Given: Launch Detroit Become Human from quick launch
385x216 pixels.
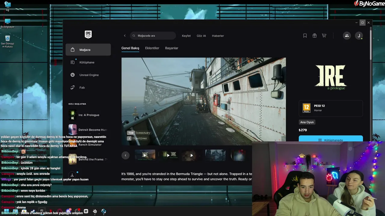Looking at the screenshot, I should [88, 130].
